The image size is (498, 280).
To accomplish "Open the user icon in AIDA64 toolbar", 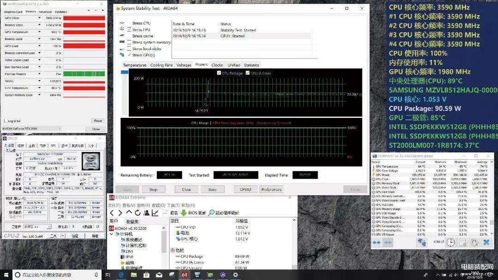I will tap(147, 213).
